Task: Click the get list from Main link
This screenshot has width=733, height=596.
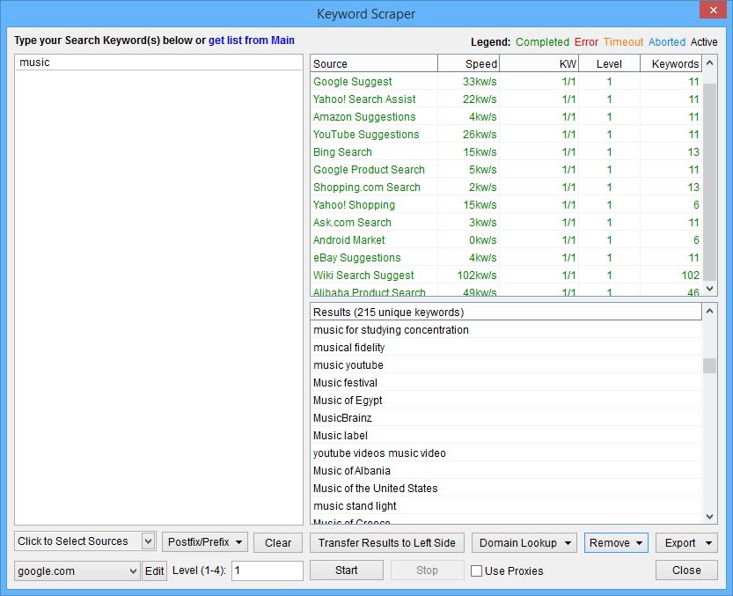Action: [x=251, y=40]
